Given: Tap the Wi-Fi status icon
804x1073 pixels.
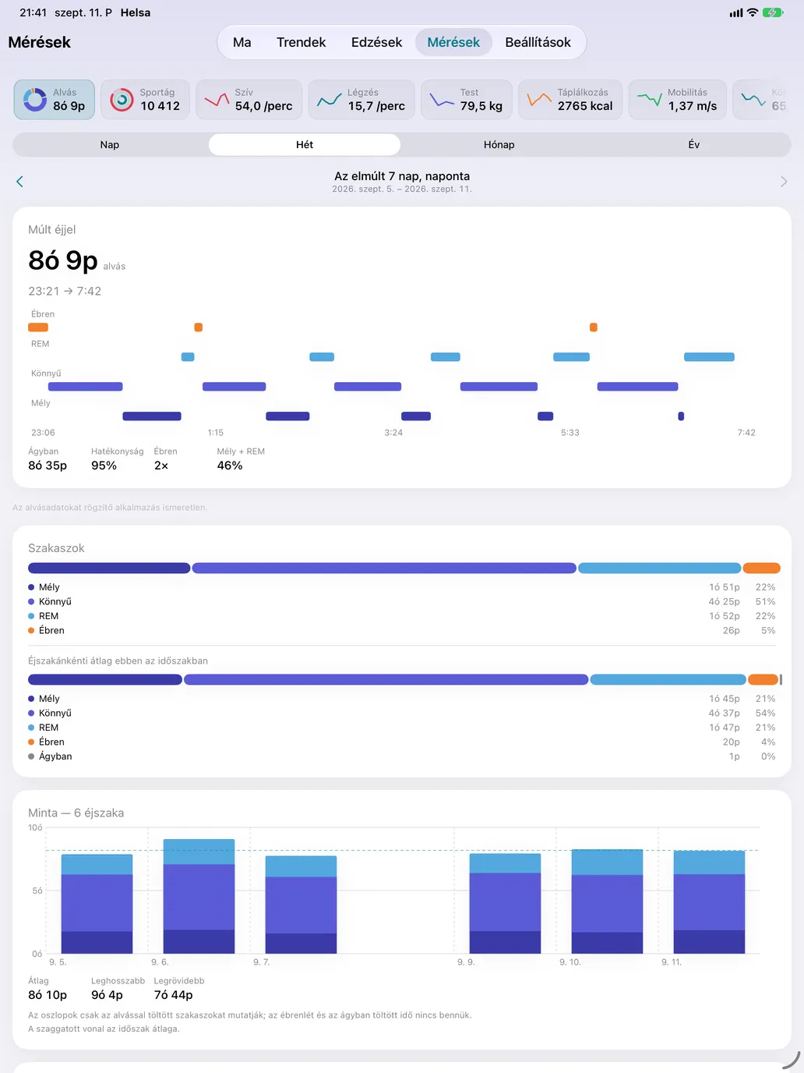Looking at the screenshot, I should [x=752, y=12].
